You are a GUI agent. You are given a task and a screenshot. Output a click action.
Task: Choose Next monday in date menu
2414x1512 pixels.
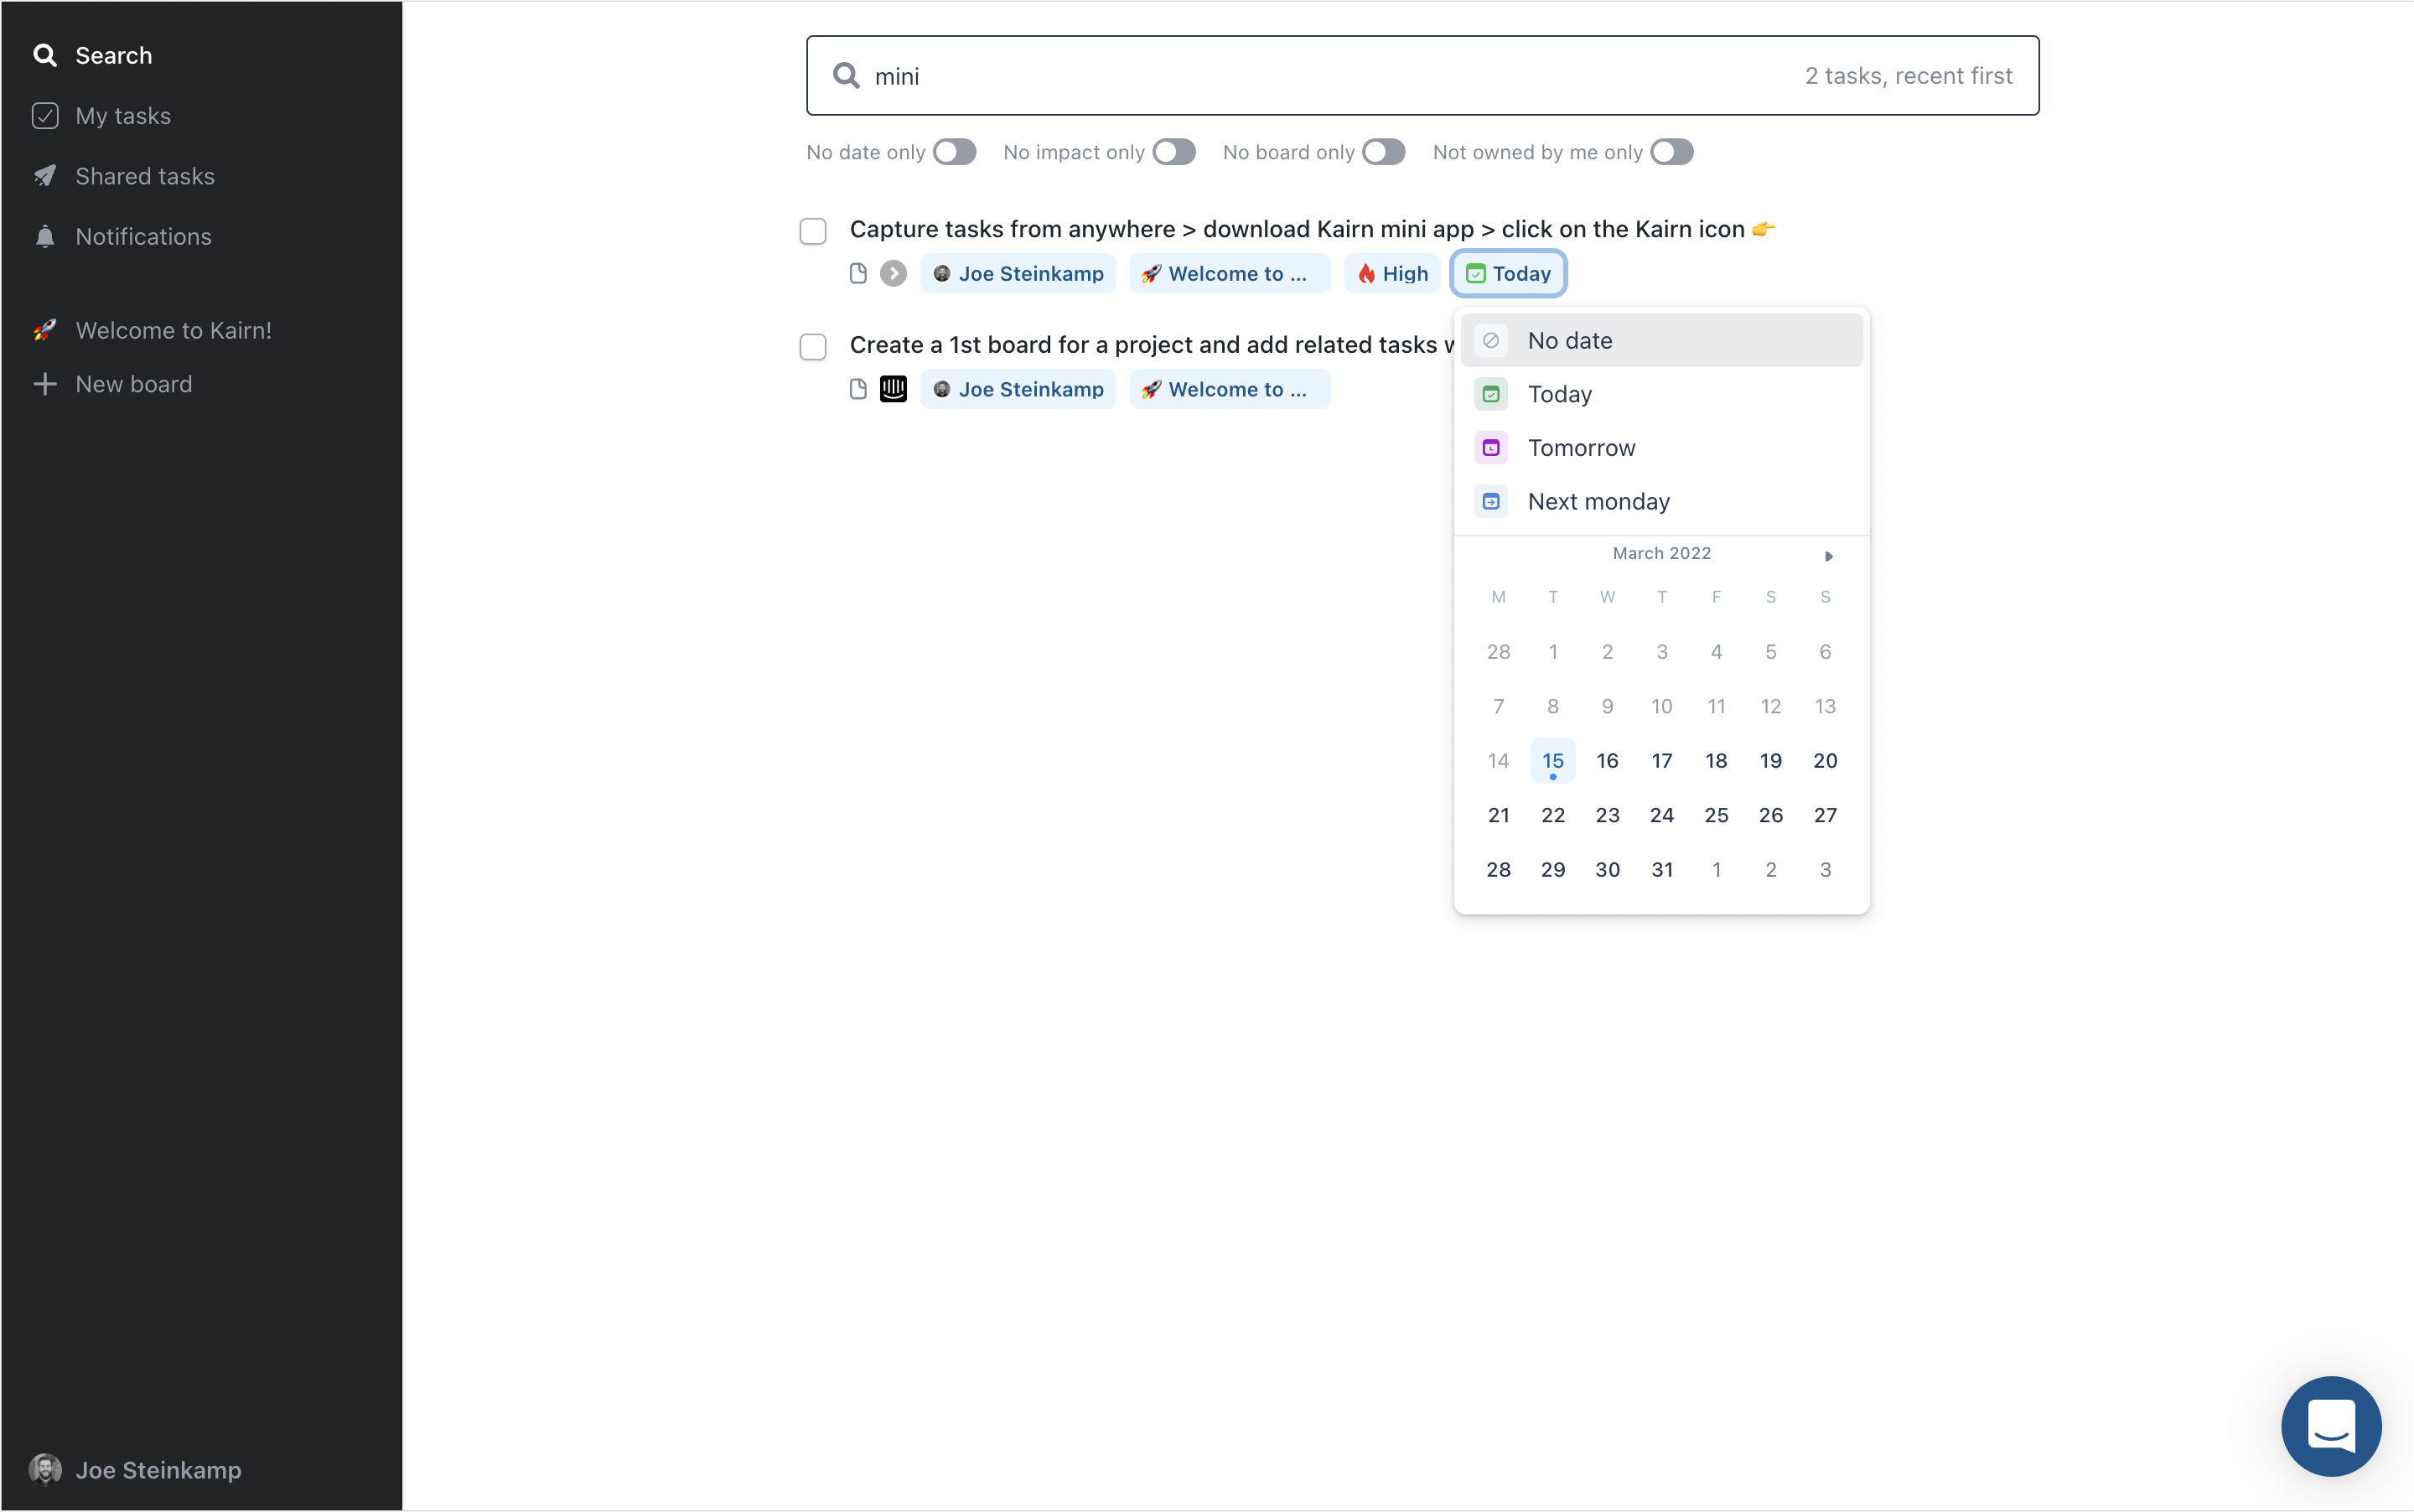tap(1598, 502)
